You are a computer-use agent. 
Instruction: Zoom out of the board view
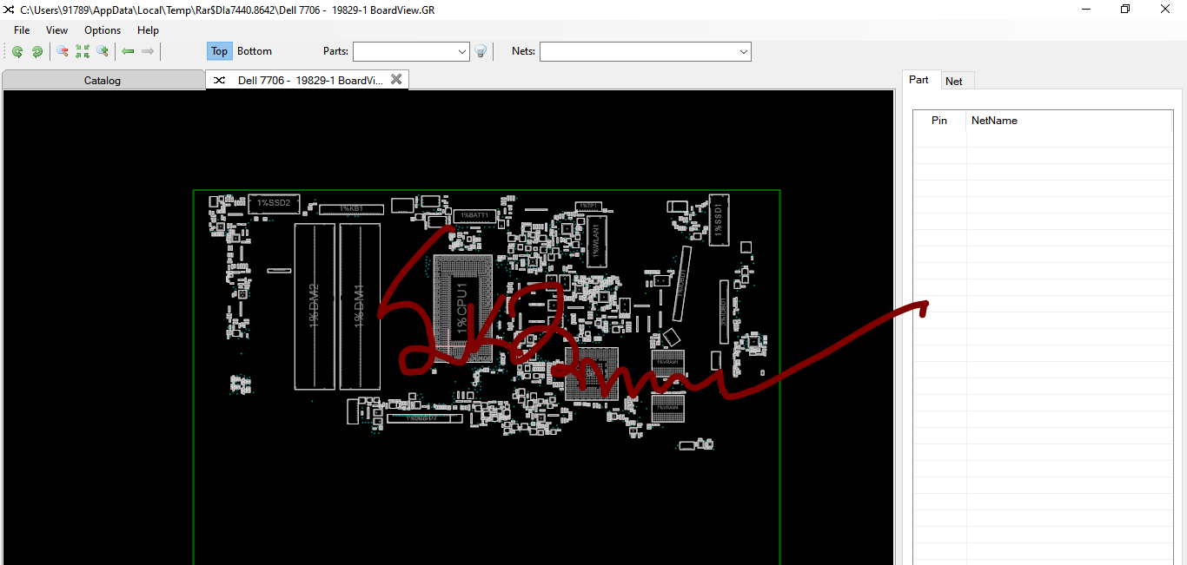[63, 52]
